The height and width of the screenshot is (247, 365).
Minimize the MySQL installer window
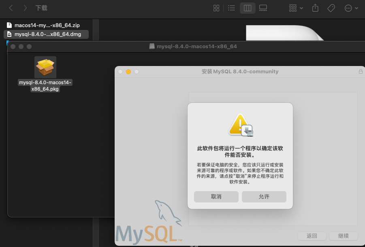[x=128, y=72]
